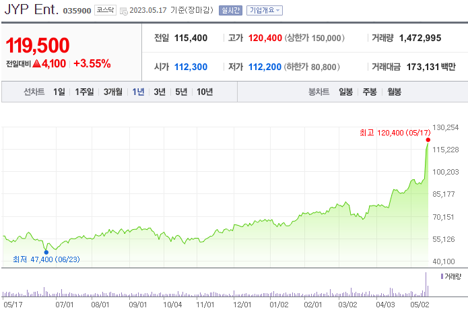Click the 100,203 y-axis price label
Image resolution: width=468 pixels, height=312 pixels.
[x=446, y=172]
